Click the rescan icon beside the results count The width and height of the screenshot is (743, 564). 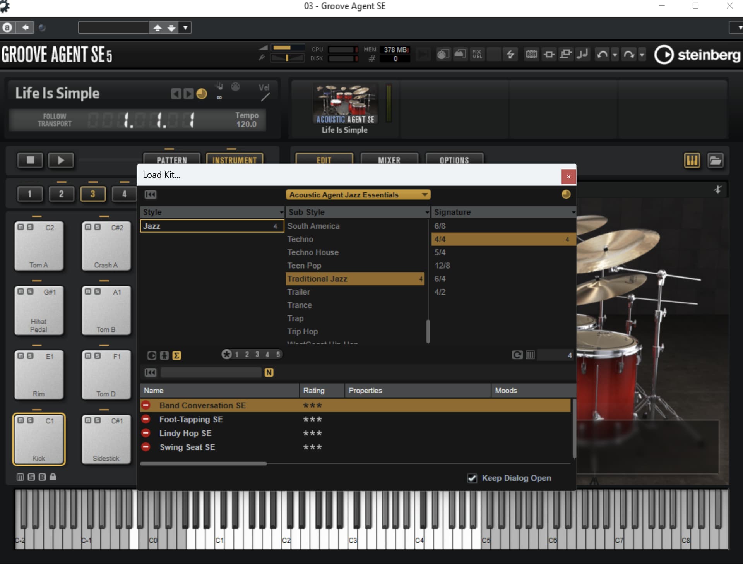tap(517, 355)
